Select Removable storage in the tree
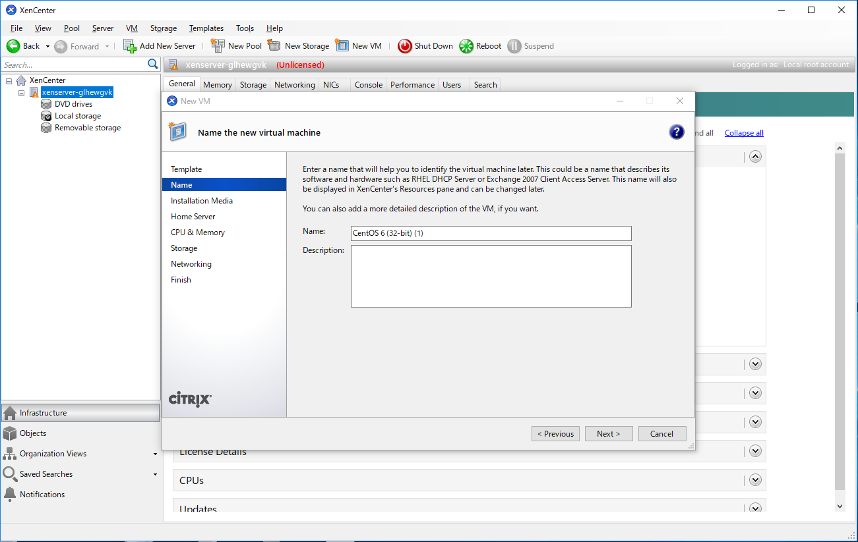The width and height of the screenshot is (858, 542). click(x=88, y=128)
